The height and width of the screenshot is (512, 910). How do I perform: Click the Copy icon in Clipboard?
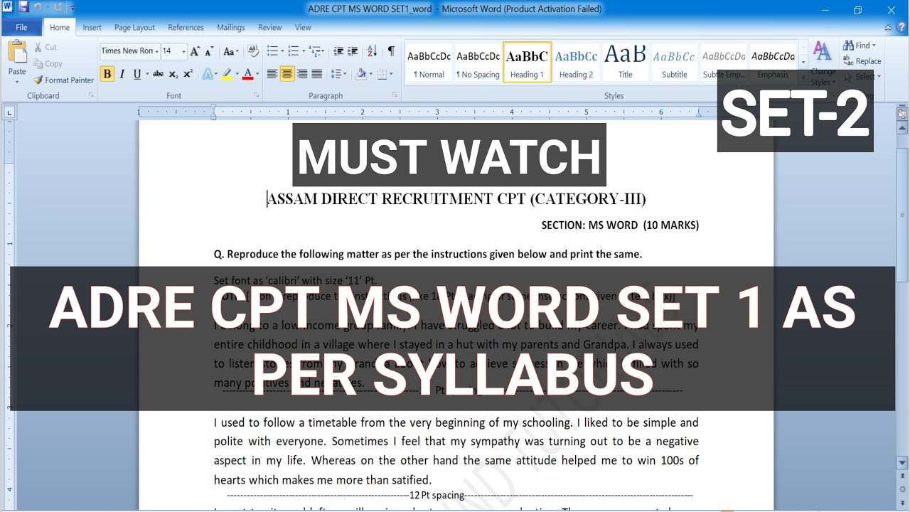(38, 63)
